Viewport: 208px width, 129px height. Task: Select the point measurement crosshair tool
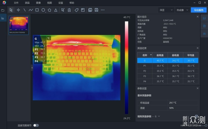click(18, 10)
